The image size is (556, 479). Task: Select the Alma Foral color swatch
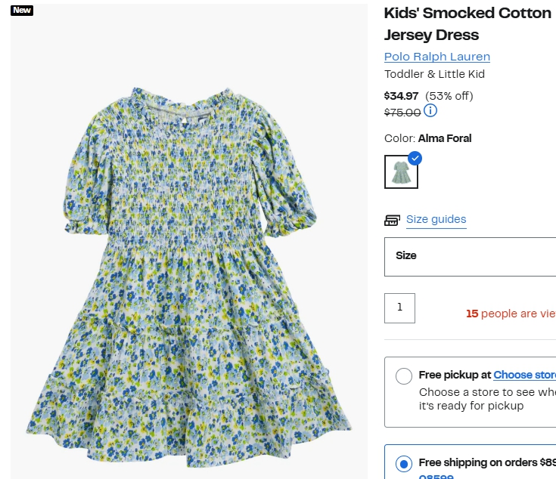[400, 172]
